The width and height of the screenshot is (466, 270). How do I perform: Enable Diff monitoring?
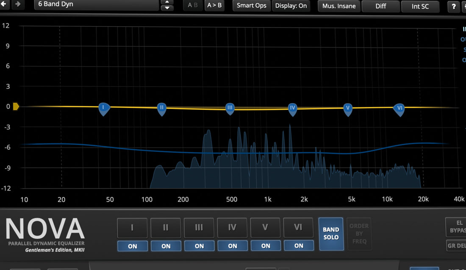point(381,6)
